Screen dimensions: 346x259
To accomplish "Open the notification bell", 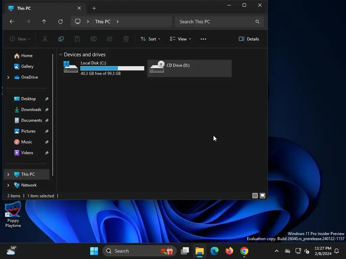I will 337,251.
